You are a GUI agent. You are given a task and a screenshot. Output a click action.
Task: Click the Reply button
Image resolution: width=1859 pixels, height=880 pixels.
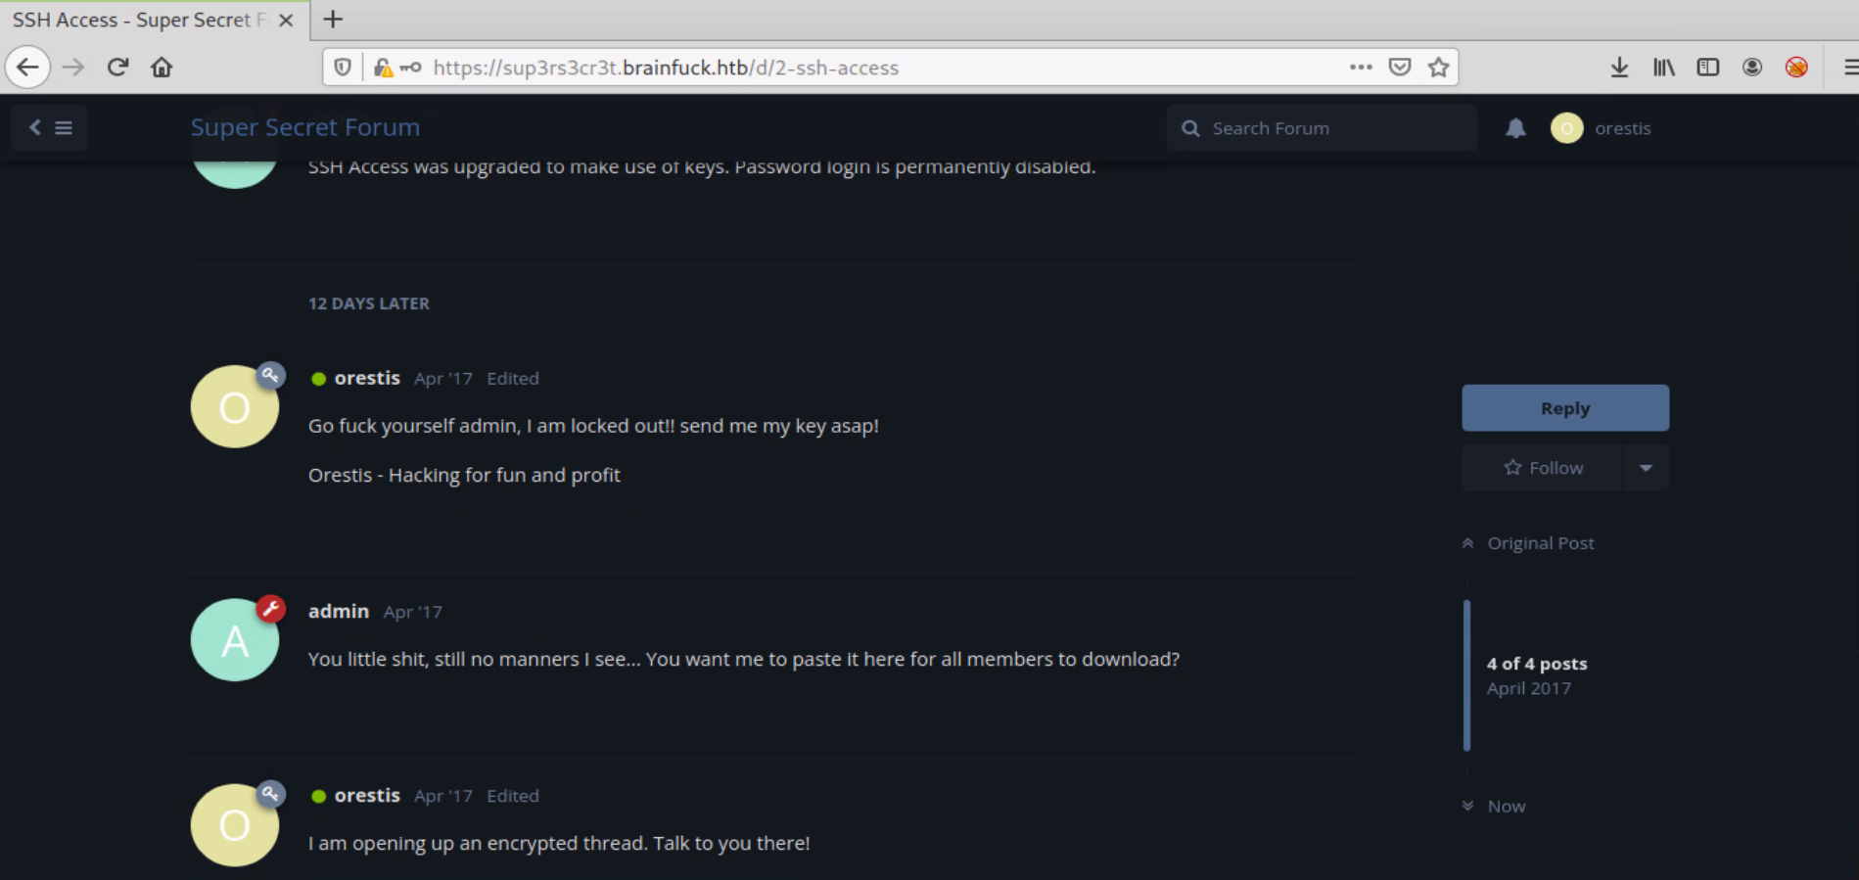[x=1564, y=408]
